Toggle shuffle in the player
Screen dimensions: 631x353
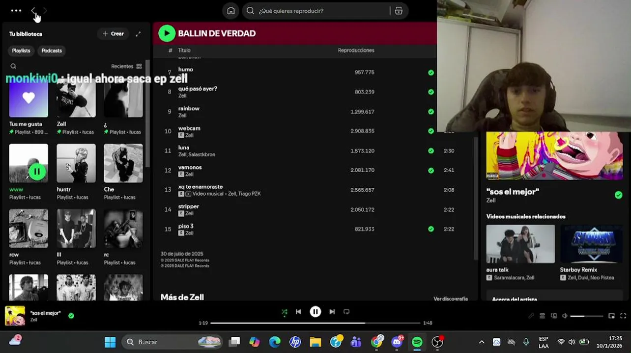[284, 312]
